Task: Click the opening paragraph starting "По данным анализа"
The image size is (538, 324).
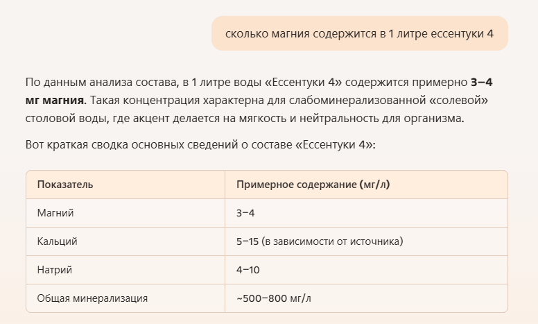Action: click(259, 100)
